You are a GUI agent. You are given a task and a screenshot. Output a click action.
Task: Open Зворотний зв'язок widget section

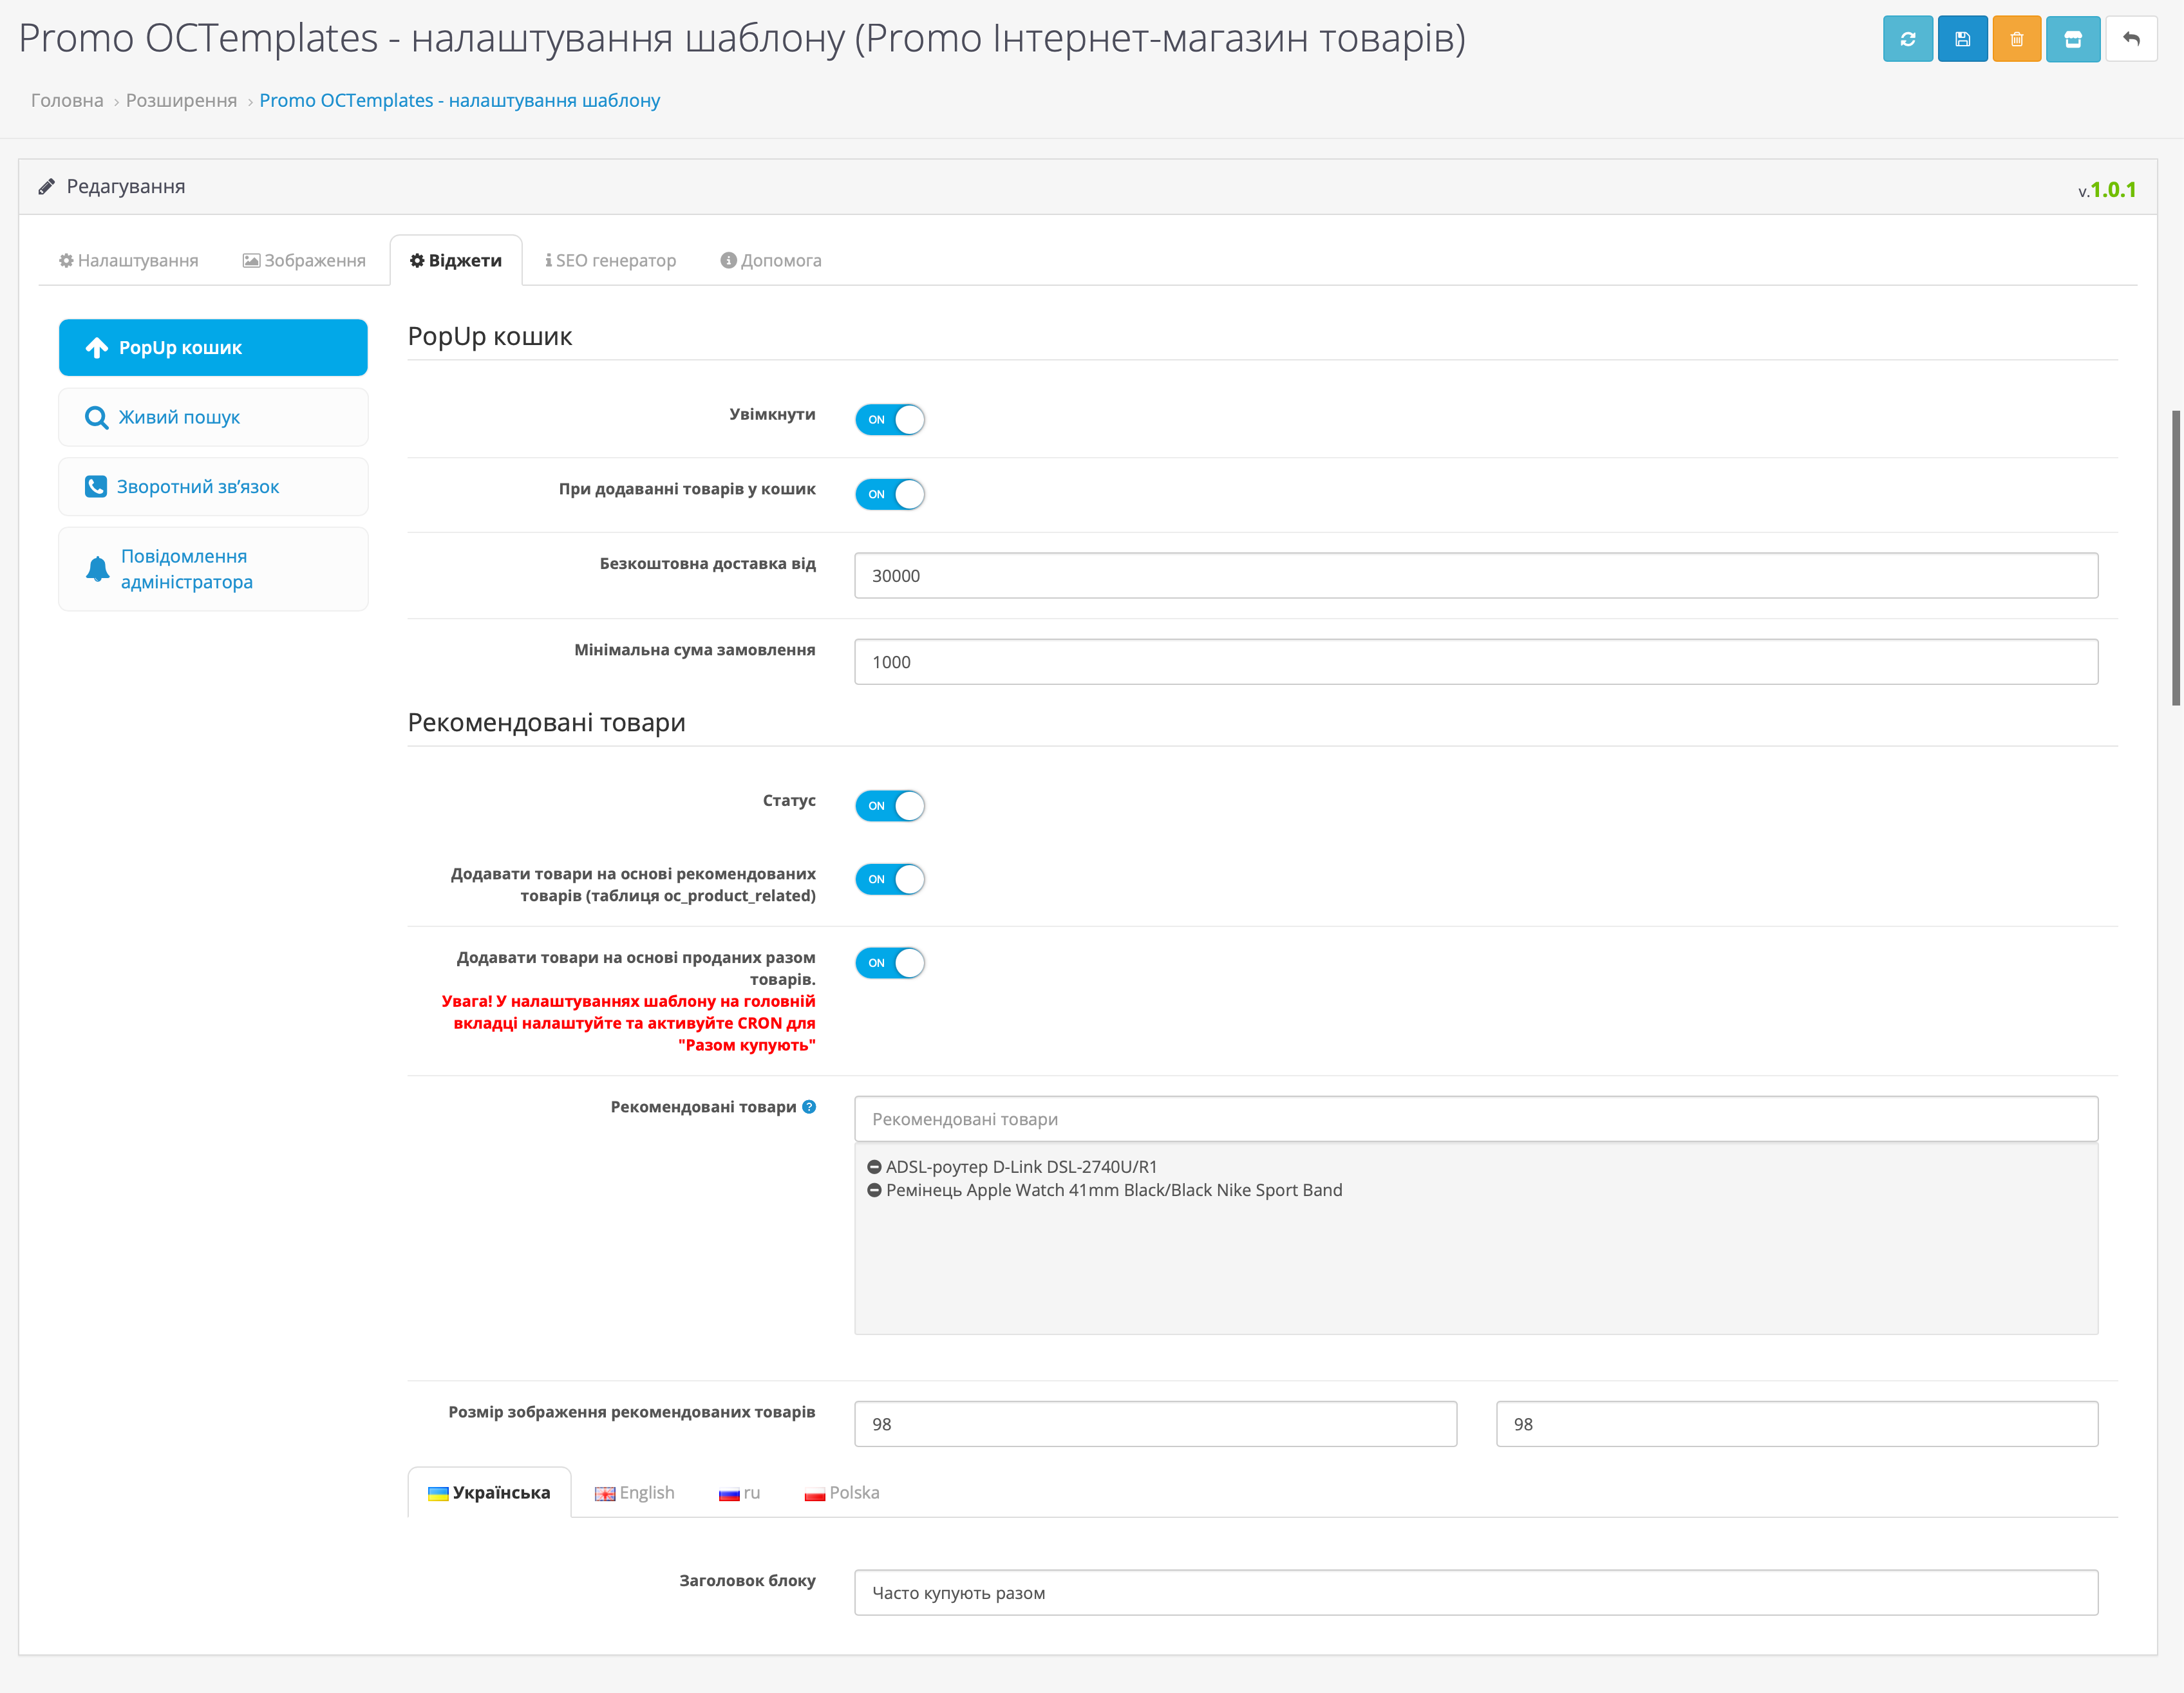(x=213, y=487)
